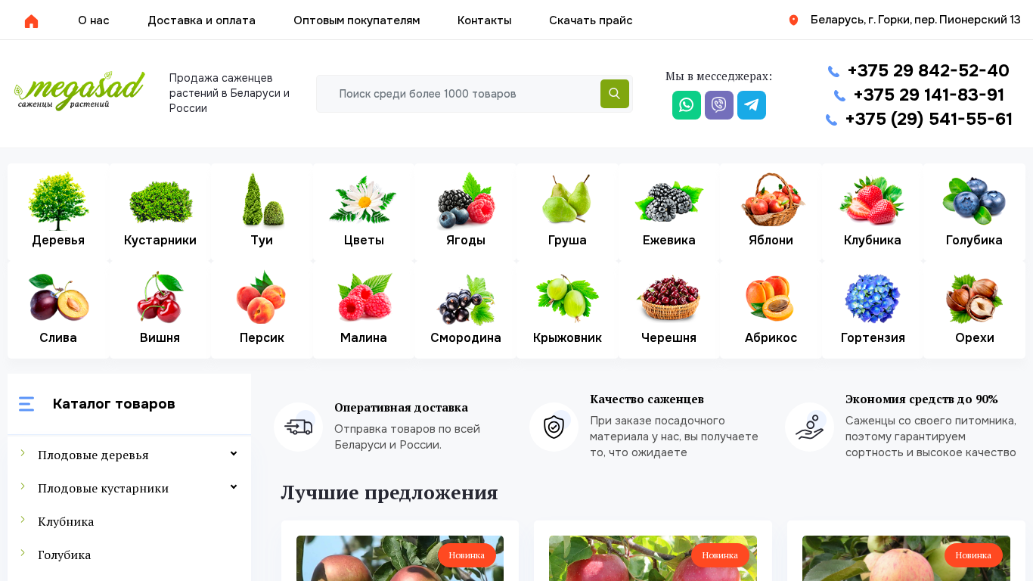This screenshot has width=1033, height=581.
Task: Click the red home icon
Action: click(31, 21)
